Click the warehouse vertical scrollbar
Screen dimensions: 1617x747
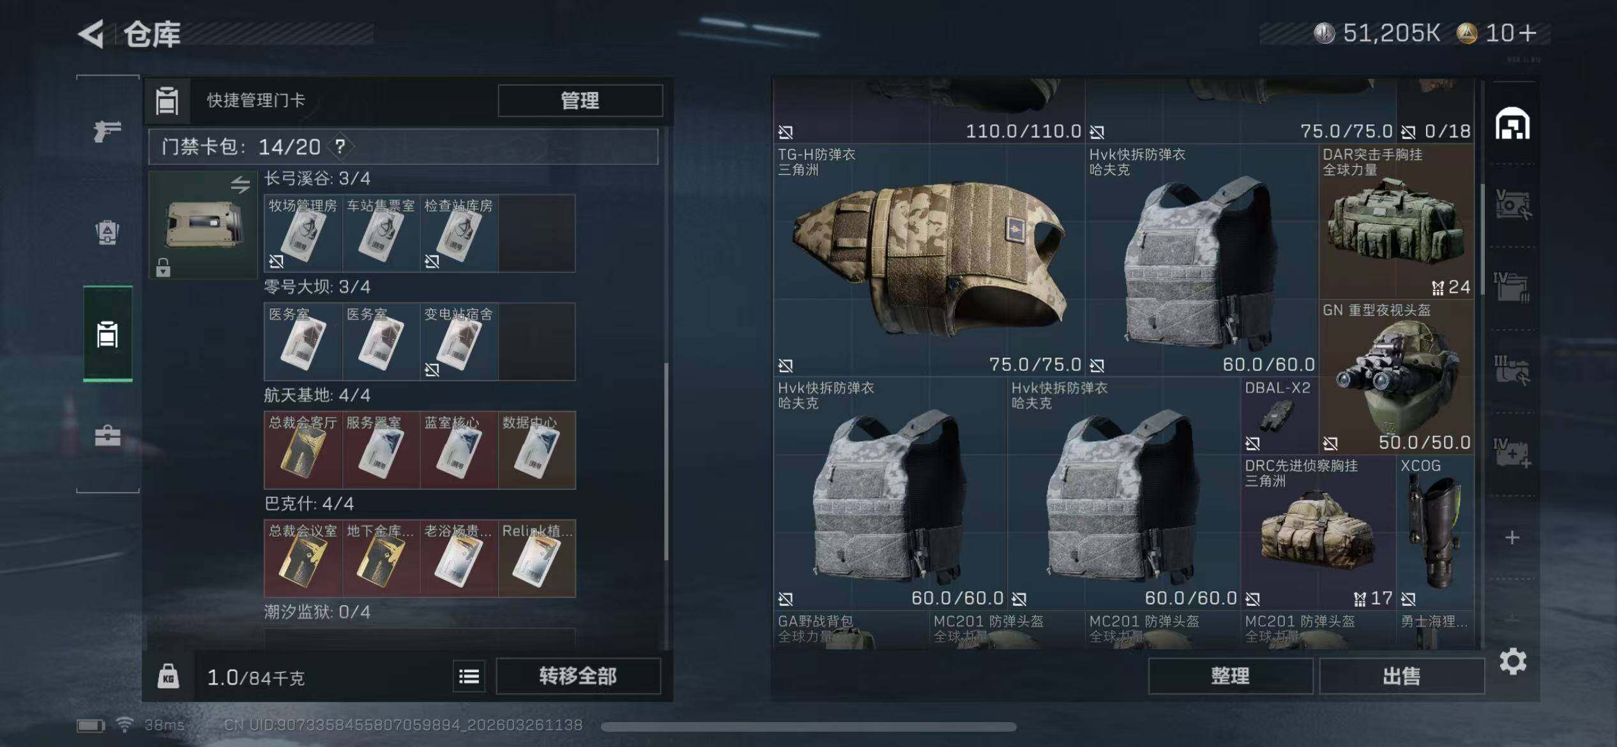(x=1482, y=240)
